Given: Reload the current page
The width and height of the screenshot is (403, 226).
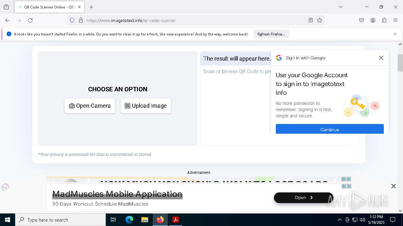Looking at the screenshot, I should click(30, 20).
